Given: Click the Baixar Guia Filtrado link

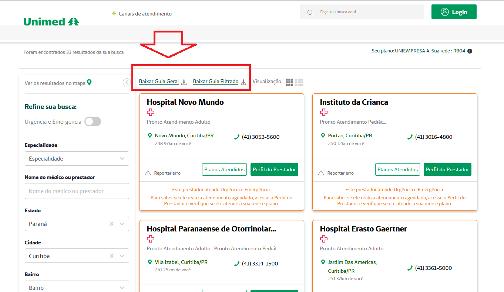Looking at the screenshot, I should tap(216, 82).
